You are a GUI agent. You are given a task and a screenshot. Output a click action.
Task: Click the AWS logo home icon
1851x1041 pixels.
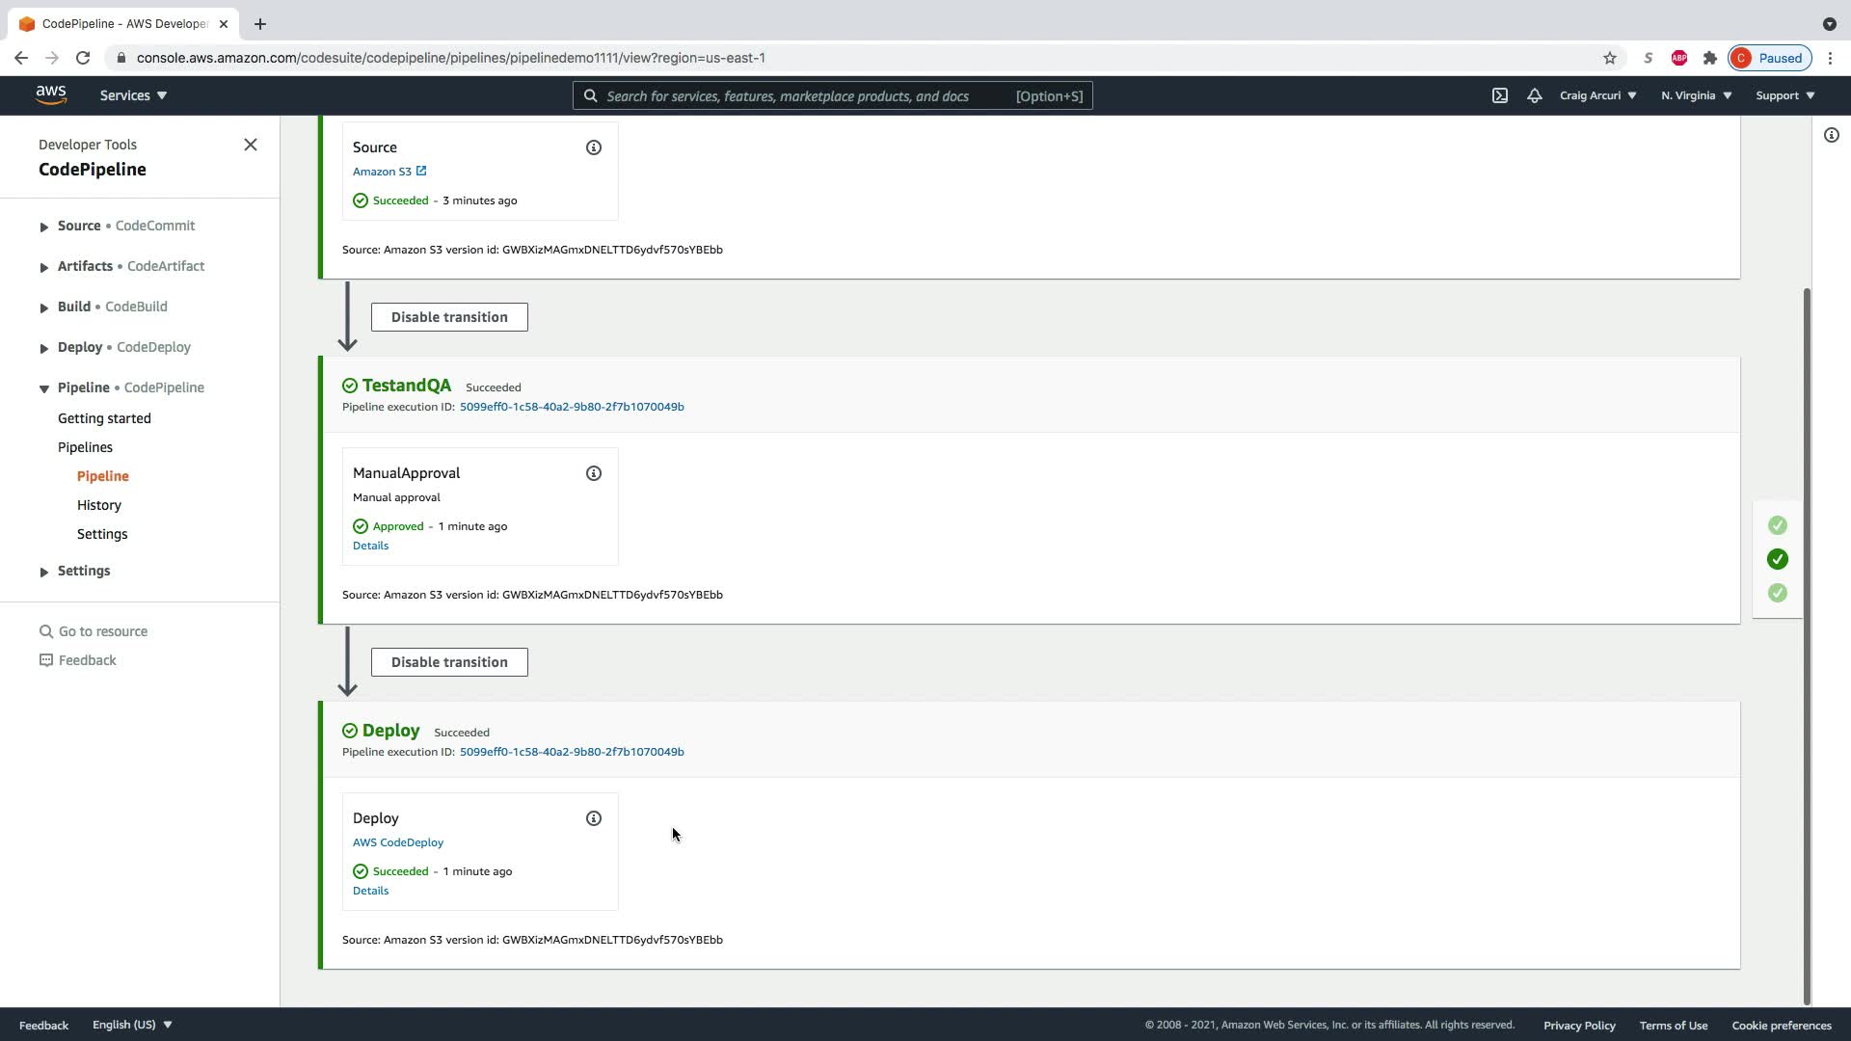(x=51, y=94)
